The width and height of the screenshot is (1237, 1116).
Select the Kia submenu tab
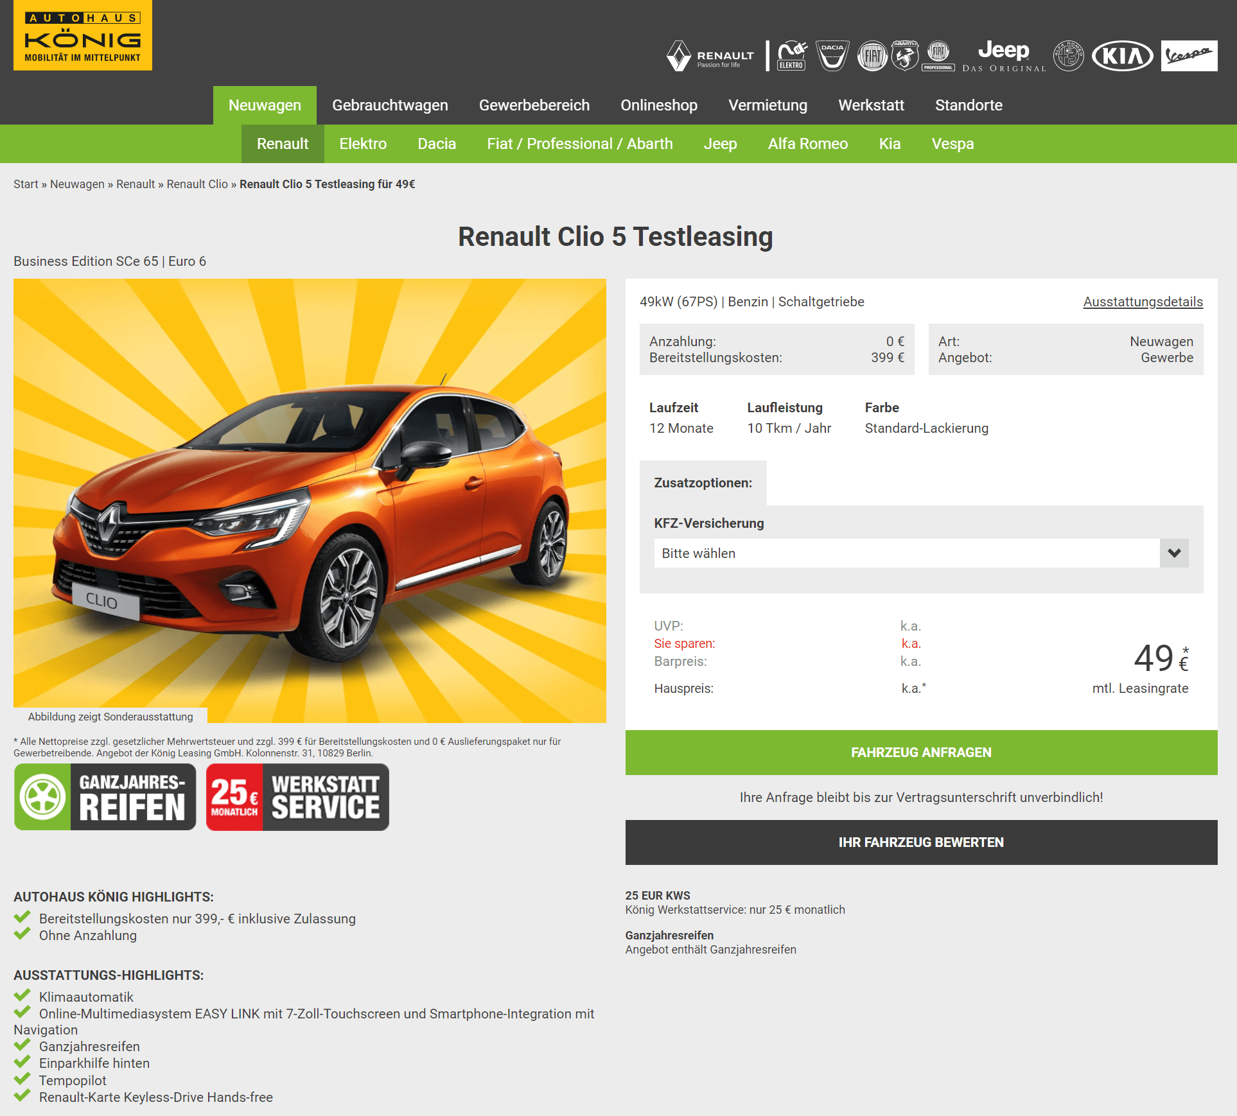(890, 144)
